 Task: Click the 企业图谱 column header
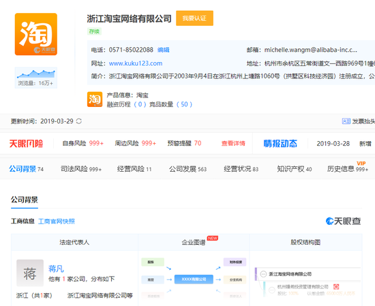point(194,243)
